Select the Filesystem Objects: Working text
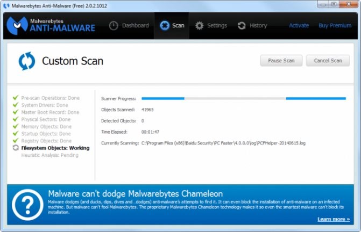The height and width of the screenshot is (232, 361). pos(55,148)
